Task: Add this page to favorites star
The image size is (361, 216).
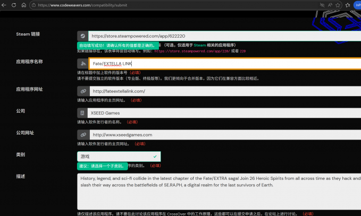Action: [338, 5]
